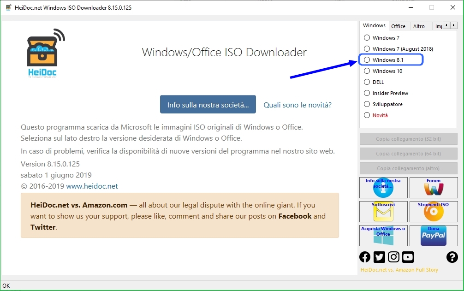This screenshot has width=464, height=291.
Task: Minimize the ISO Downloader window
Action: coord(411,7)
